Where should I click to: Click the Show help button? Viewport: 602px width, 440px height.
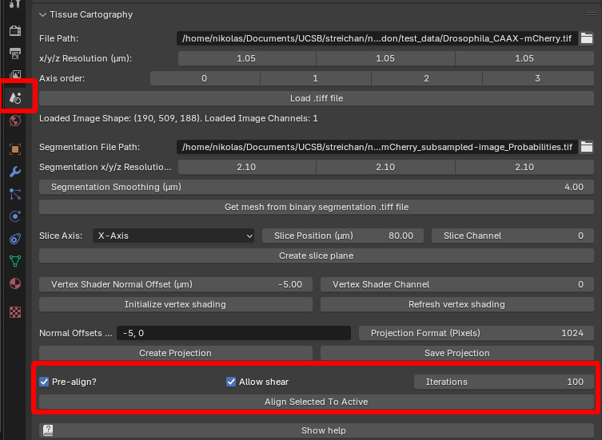point(317,430)
